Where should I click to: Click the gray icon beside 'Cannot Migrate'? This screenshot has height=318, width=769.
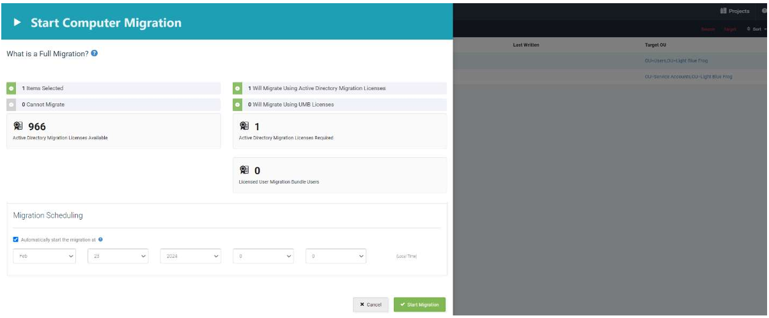(x=11, y=104)
